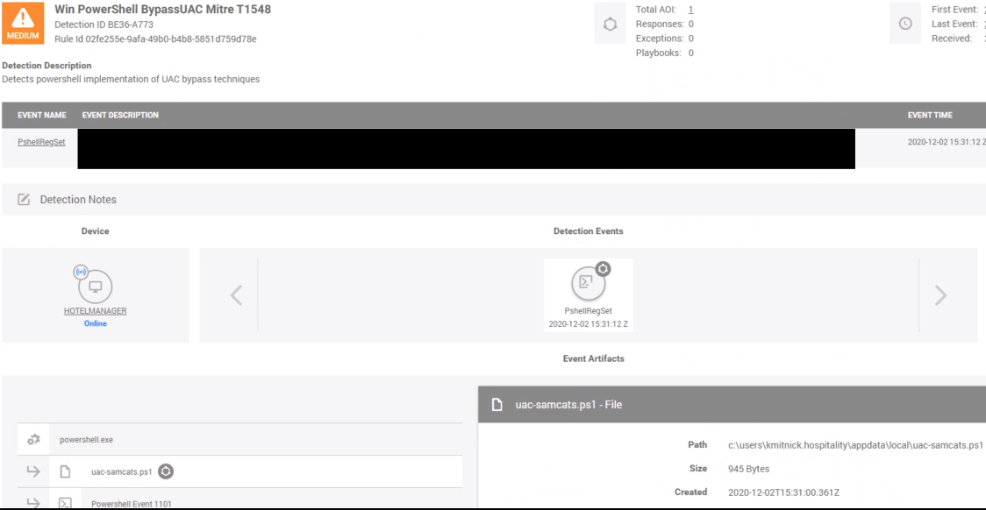Show previous detection event using left chevron

[236, 294]
